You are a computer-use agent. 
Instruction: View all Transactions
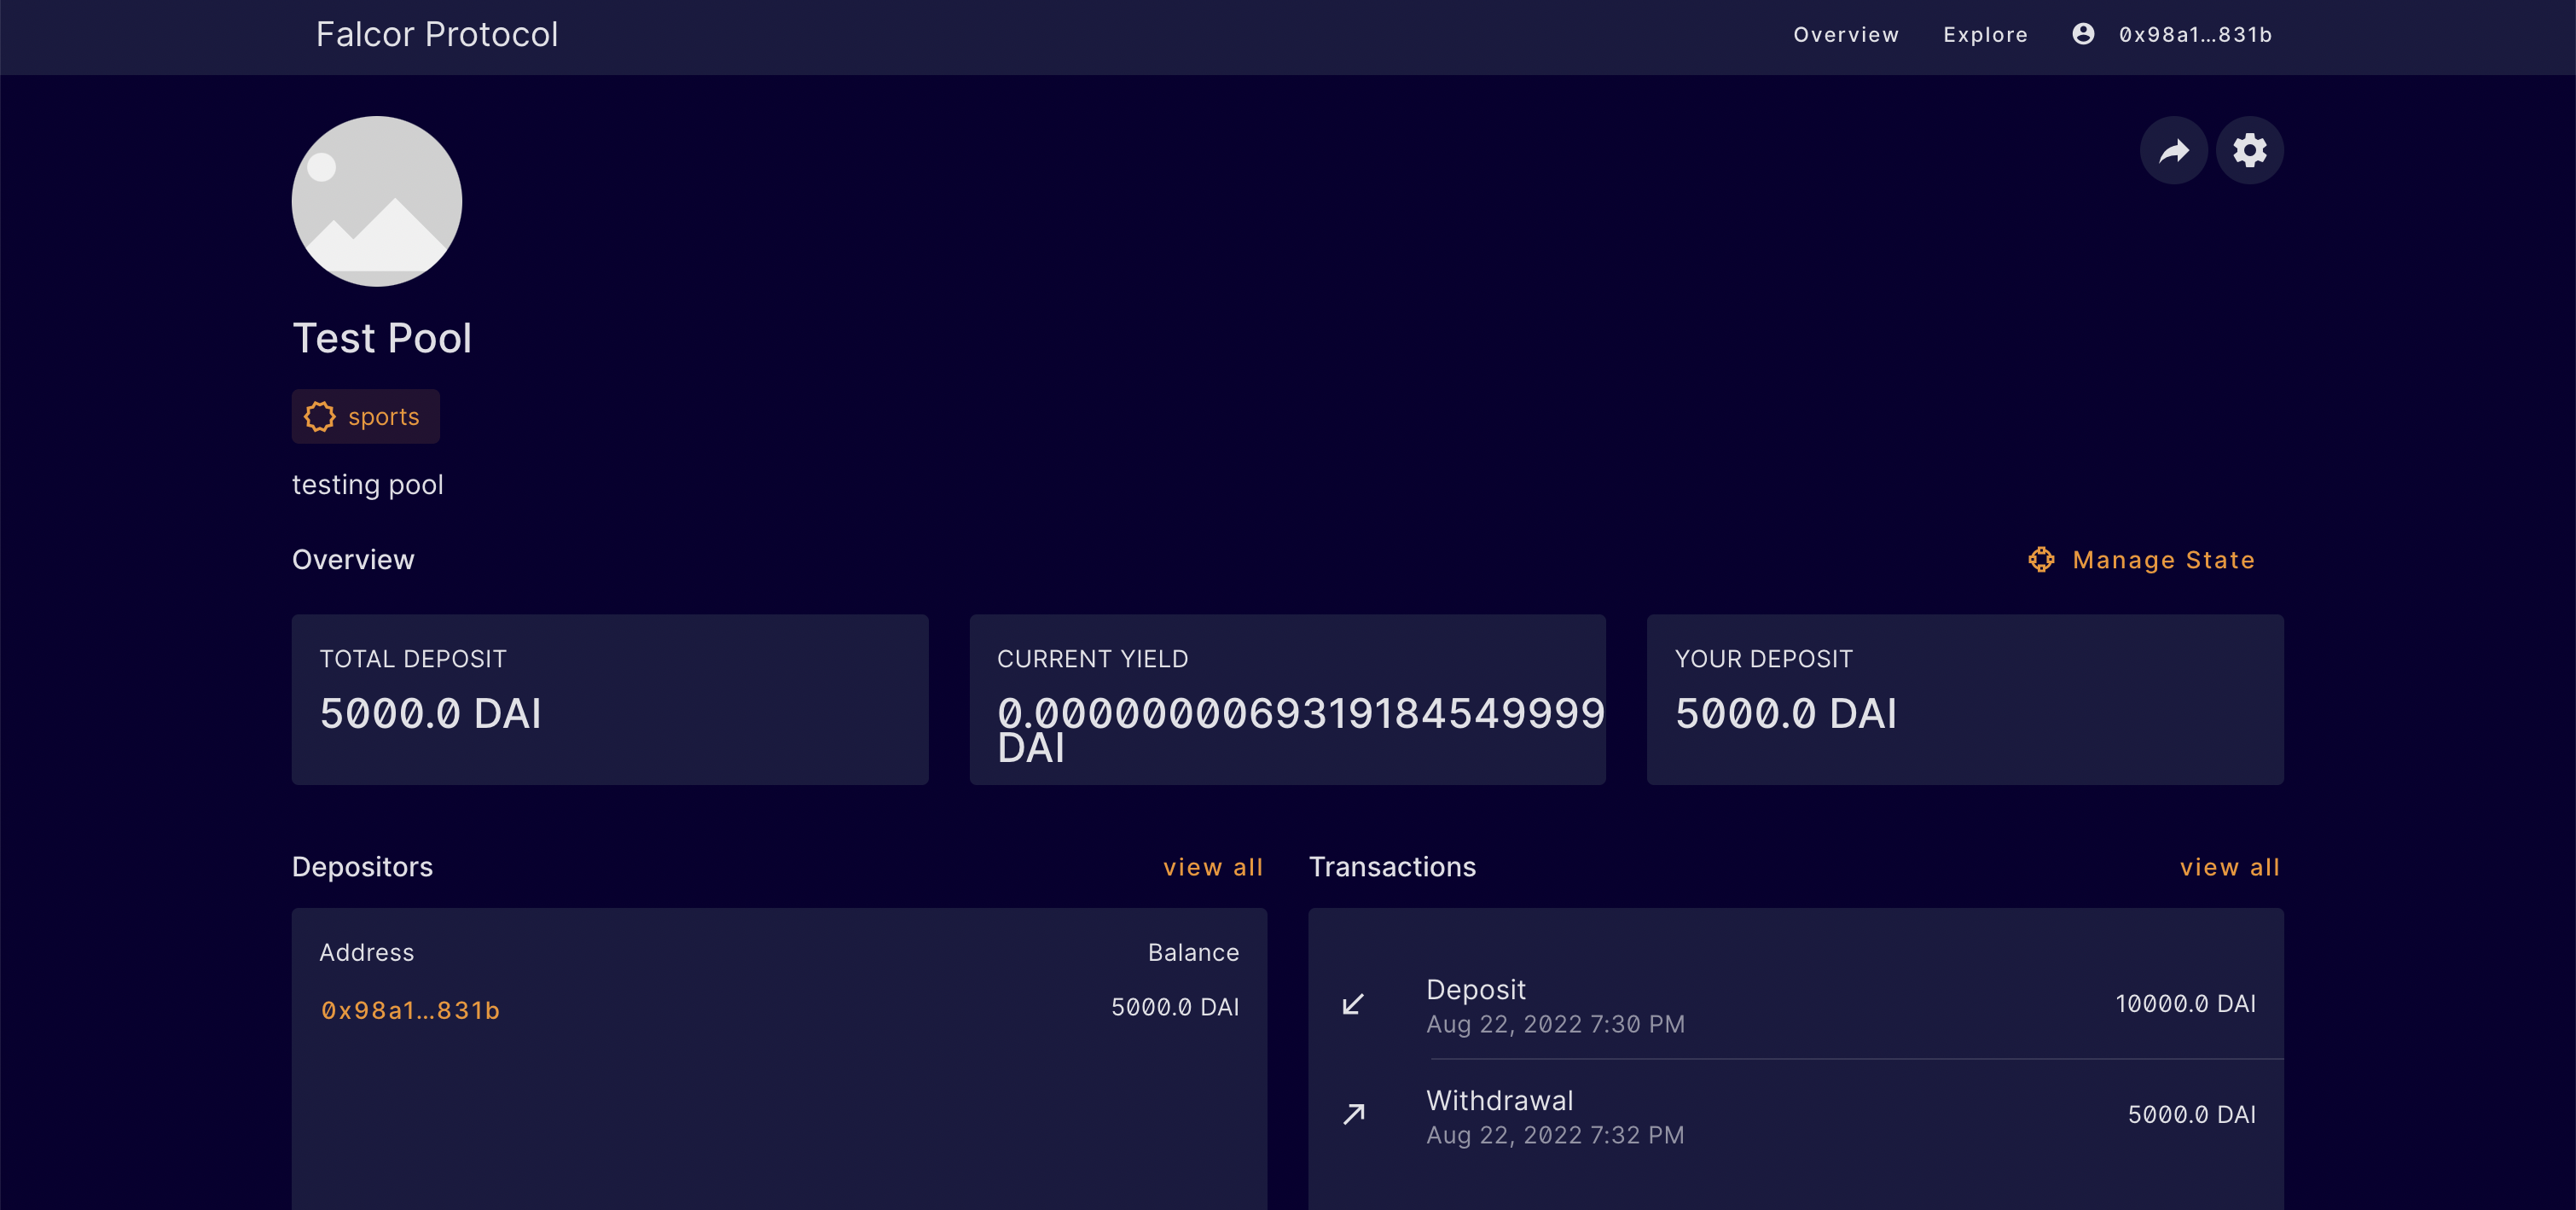(2229, 867)
